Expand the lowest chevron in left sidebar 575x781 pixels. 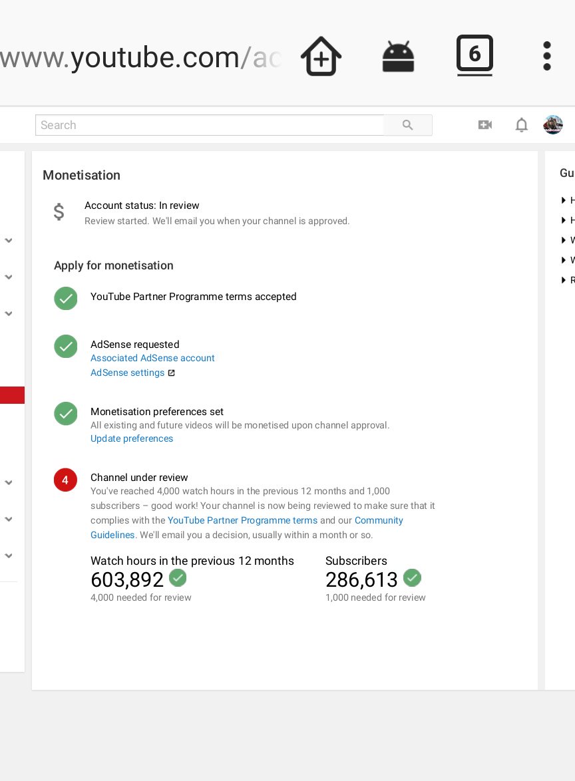[9, 555]
